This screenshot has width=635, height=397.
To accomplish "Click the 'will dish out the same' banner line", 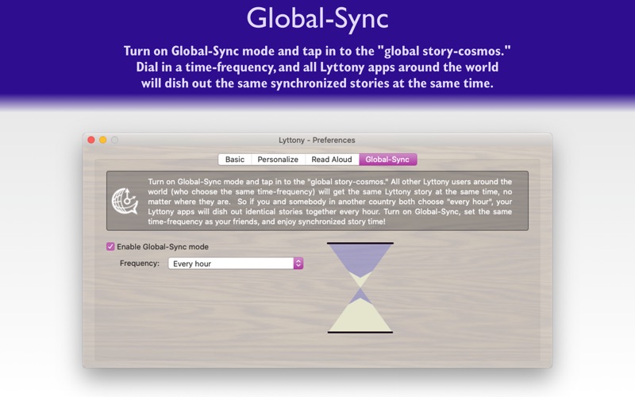I will click(x=317, y=83).
